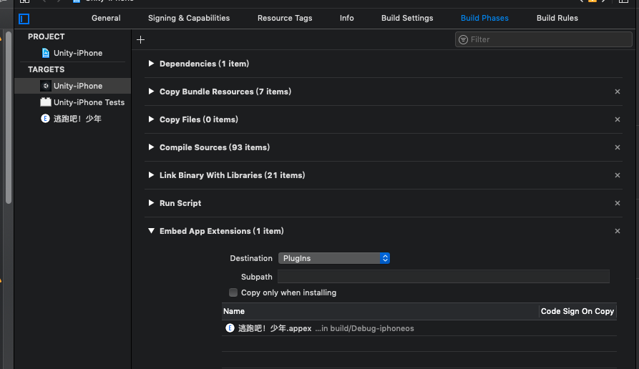Collapse the Embed App Extensions section
639x369 pixels.
tap(151, 231)
